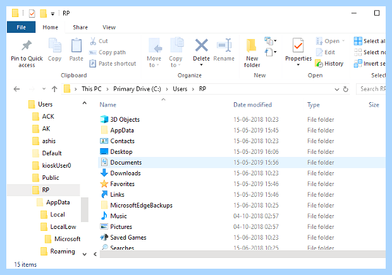Refresh the current folder
This screenshot has width=392, height=275.
coord(345,89)
